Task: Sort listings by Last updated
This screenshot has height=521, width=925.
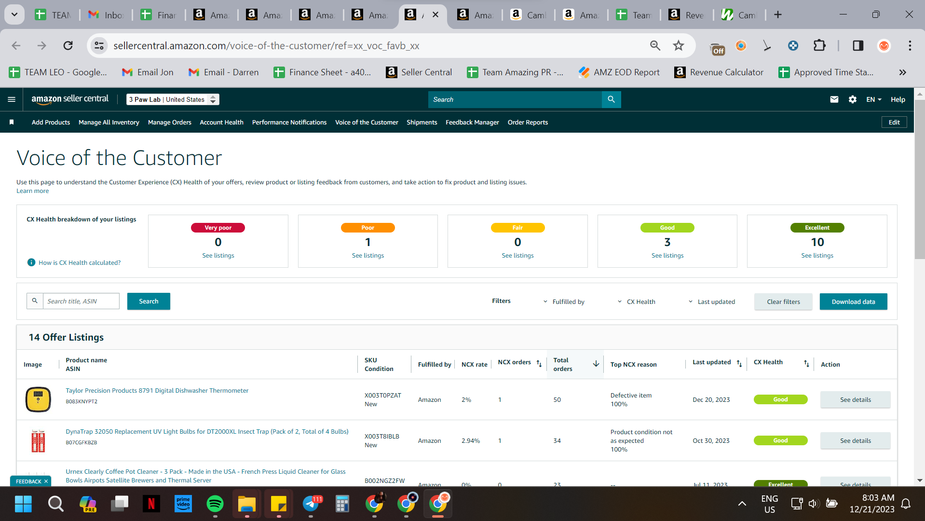Action: [x=739, y=363]
